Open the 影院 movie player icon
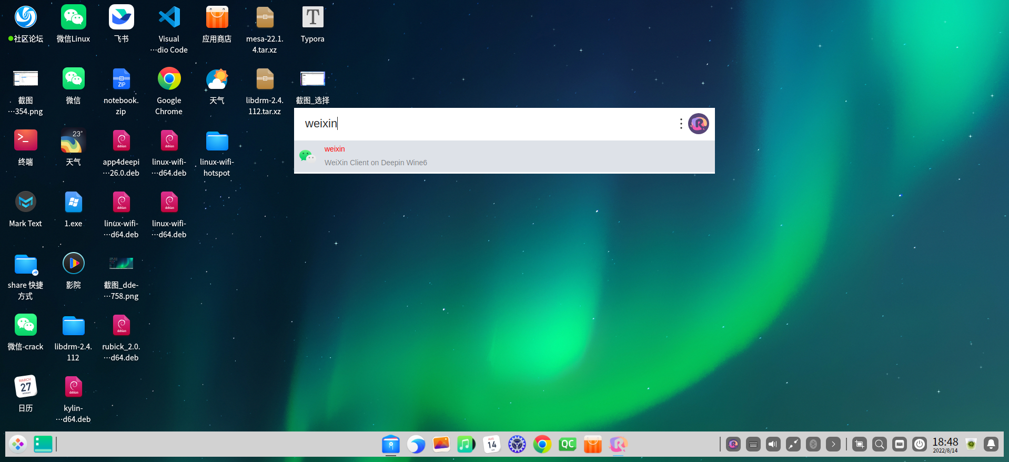The height and width of the screenshot is (462, 1009). [74, 270]
